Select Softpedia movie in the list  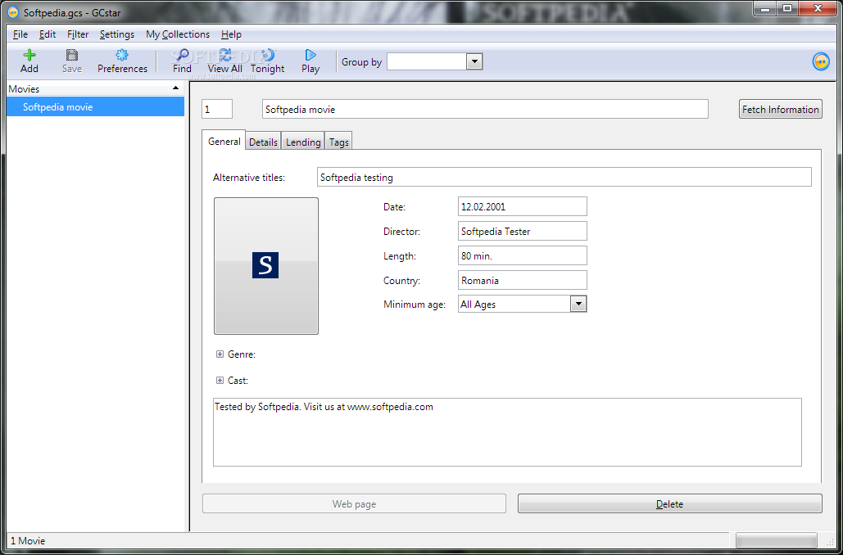(95, 107)
